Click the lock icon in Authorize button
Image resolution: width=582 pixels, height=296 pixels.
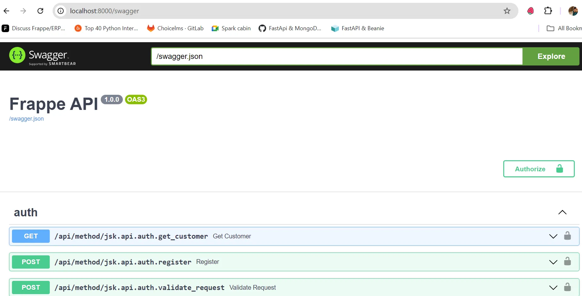pyautogui.click(x=560, y=169)
